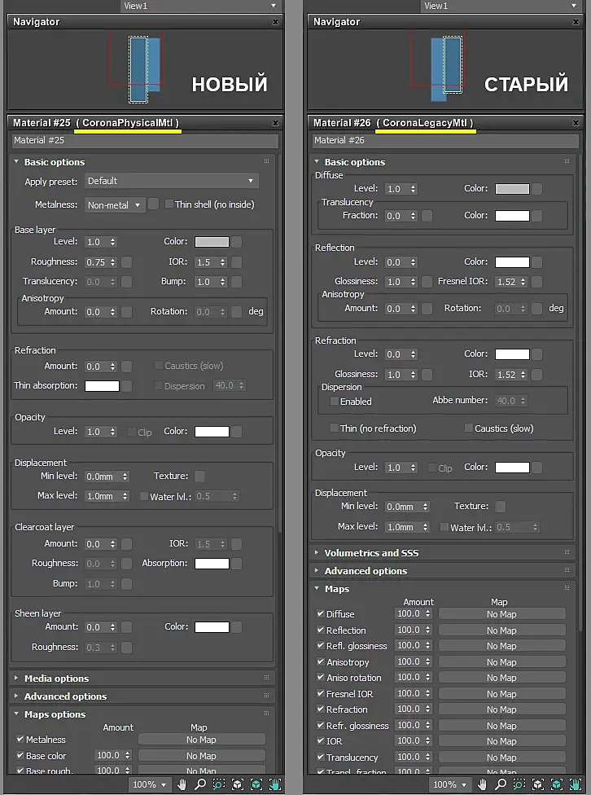Image resolution: width=591 pixels, height=795 pixels.
Task: Click map slot square next to Metalness dropdown
Action: pos(154,204)
